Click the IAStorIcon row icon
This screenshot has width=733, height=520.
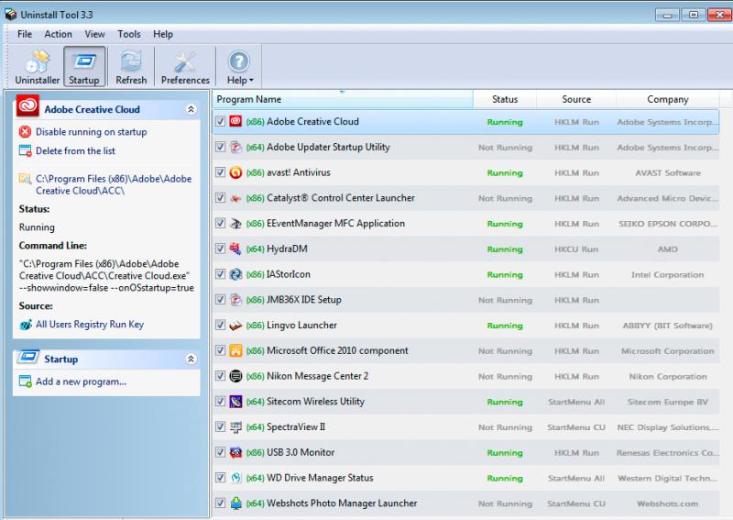click(x=235, y=274)
